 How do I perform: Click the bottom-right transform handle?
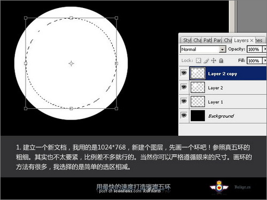(x=116, y=108)
